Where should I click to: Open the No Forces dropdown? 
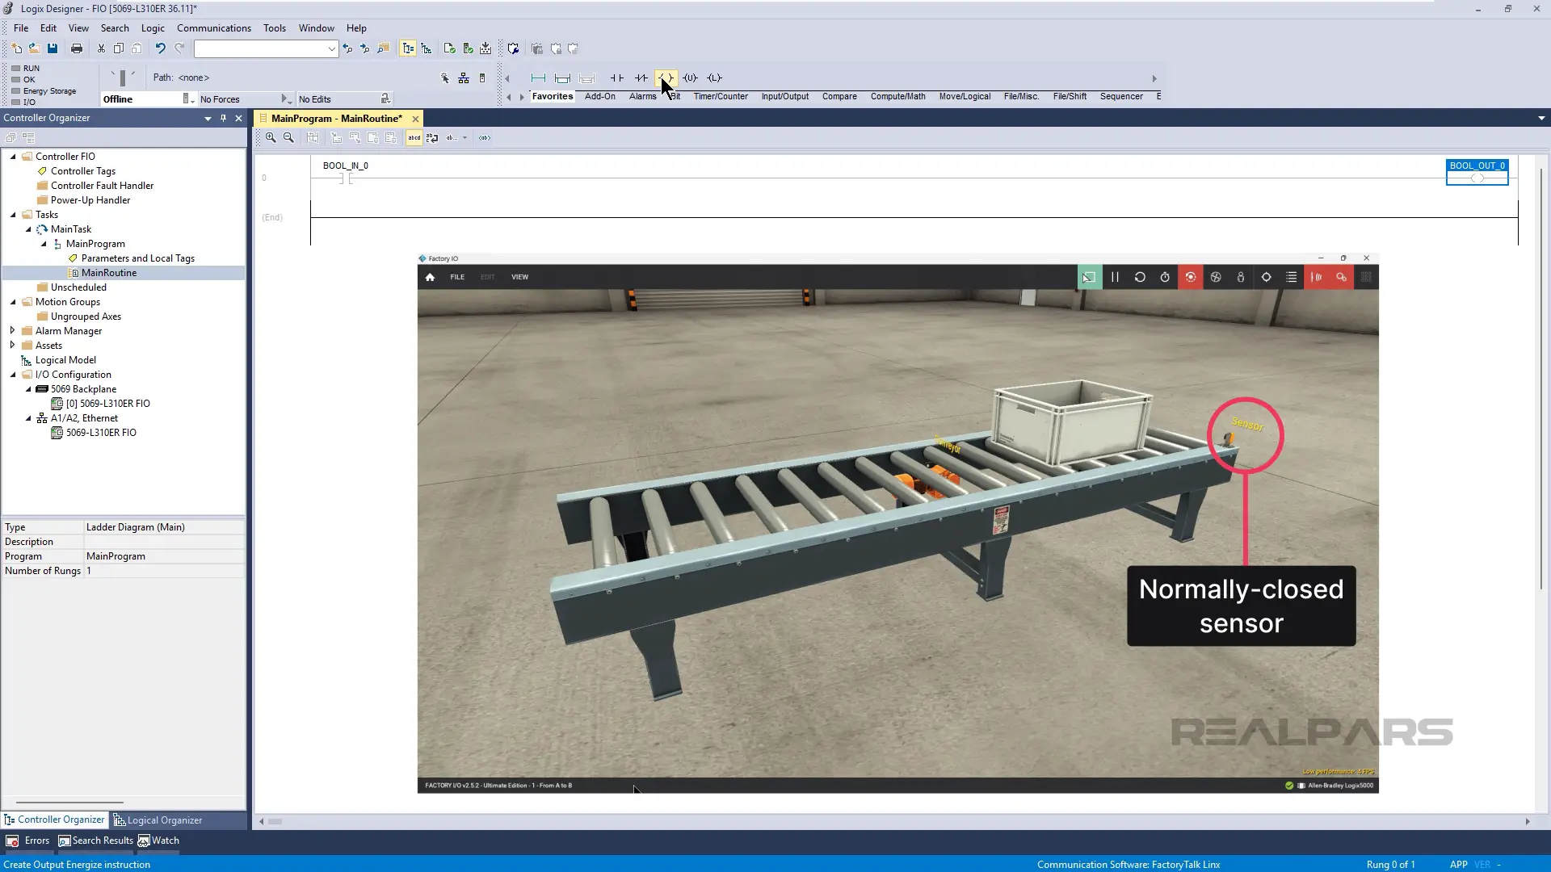(x=285, y=99)
